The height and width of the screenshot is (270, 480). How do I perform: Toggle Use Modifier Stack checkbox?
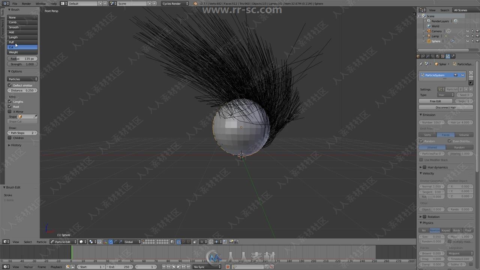[x=421, y=160]
